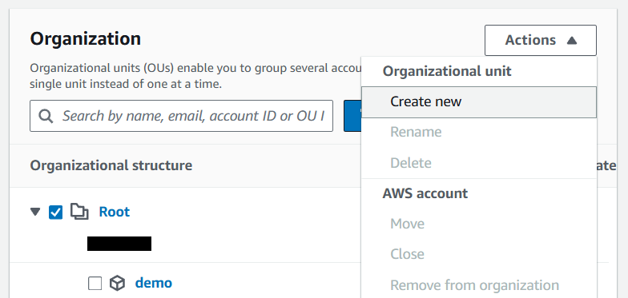Select Delete in the Actions menu
Image resolution: width=628 pixels, height=298 pixels.
coord(410,163)
